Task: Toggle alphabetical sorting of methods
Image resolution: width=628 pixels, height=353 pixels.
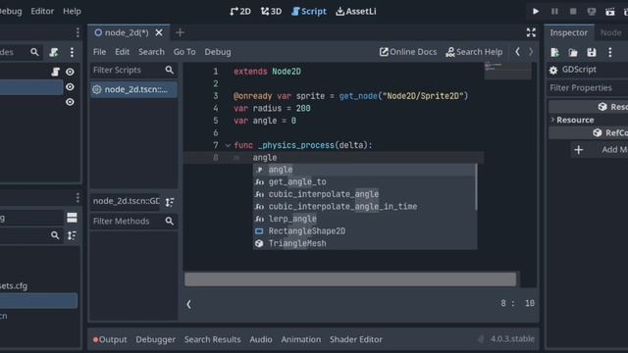Action: tap(170, 202)
